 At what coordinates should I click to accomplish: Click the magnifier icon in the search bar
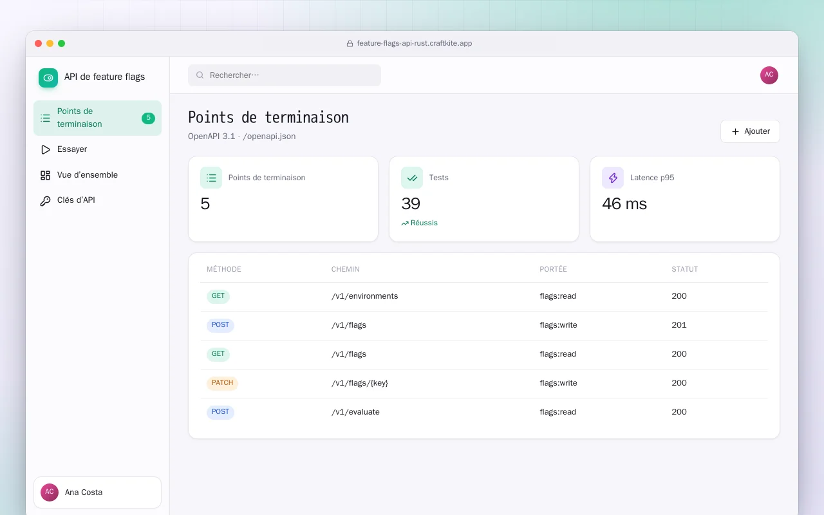[x=200, y=75]
